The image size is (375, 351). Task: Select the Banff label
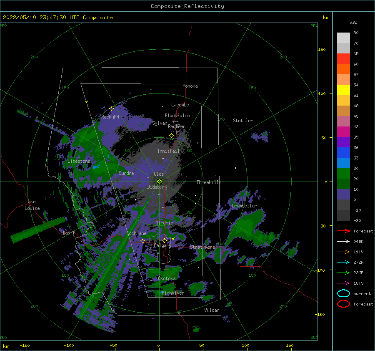pyautogui.click(x=69, y=232)
